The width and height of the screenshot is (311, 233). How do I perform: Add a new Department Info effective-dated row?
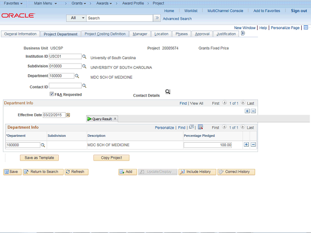247,111
